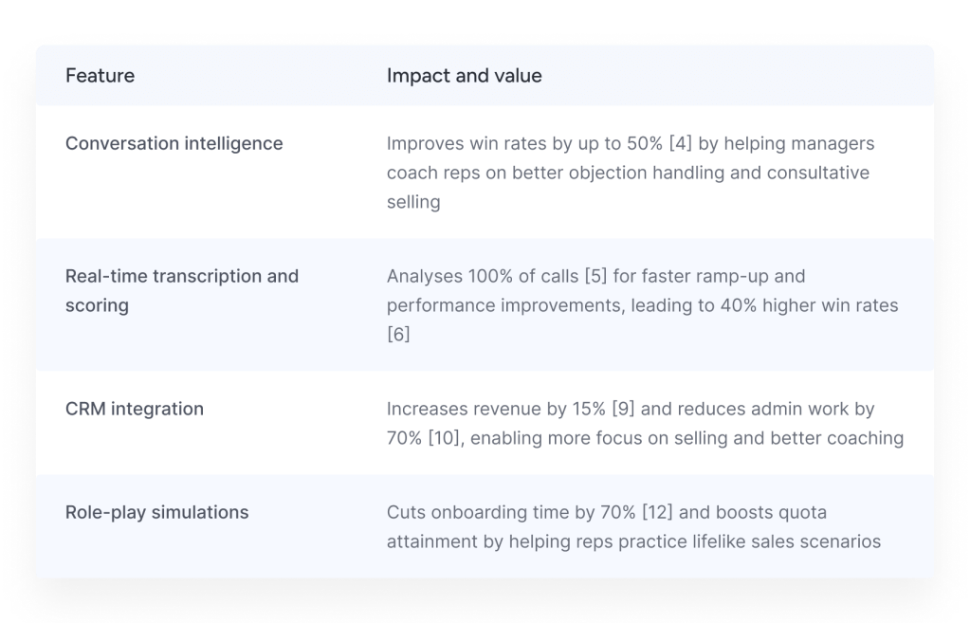
Task: Click the "Impact and value" column header
Action: 464,76
